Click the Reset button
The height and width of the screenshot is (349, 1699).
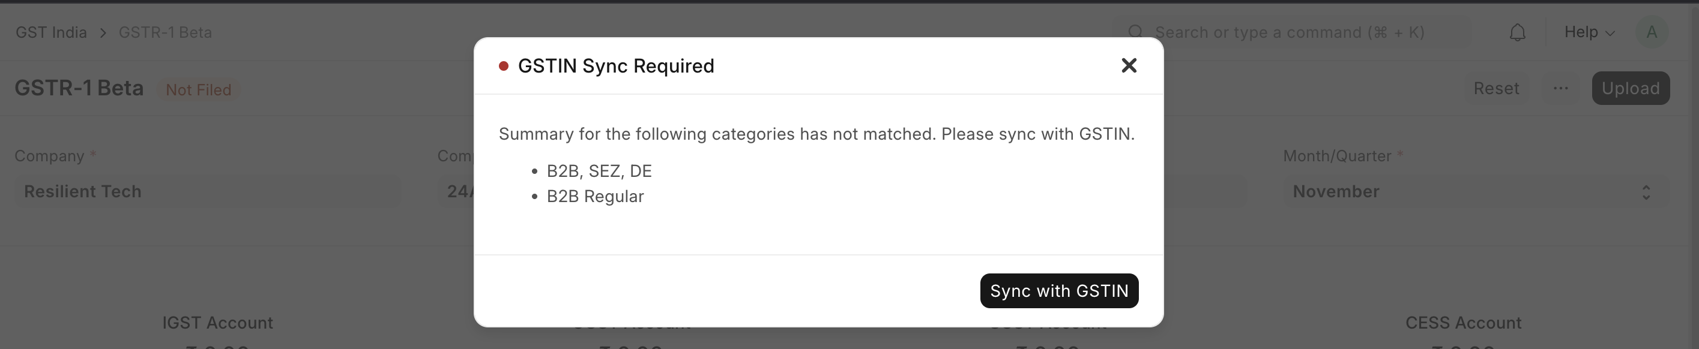click(1496, 88)
